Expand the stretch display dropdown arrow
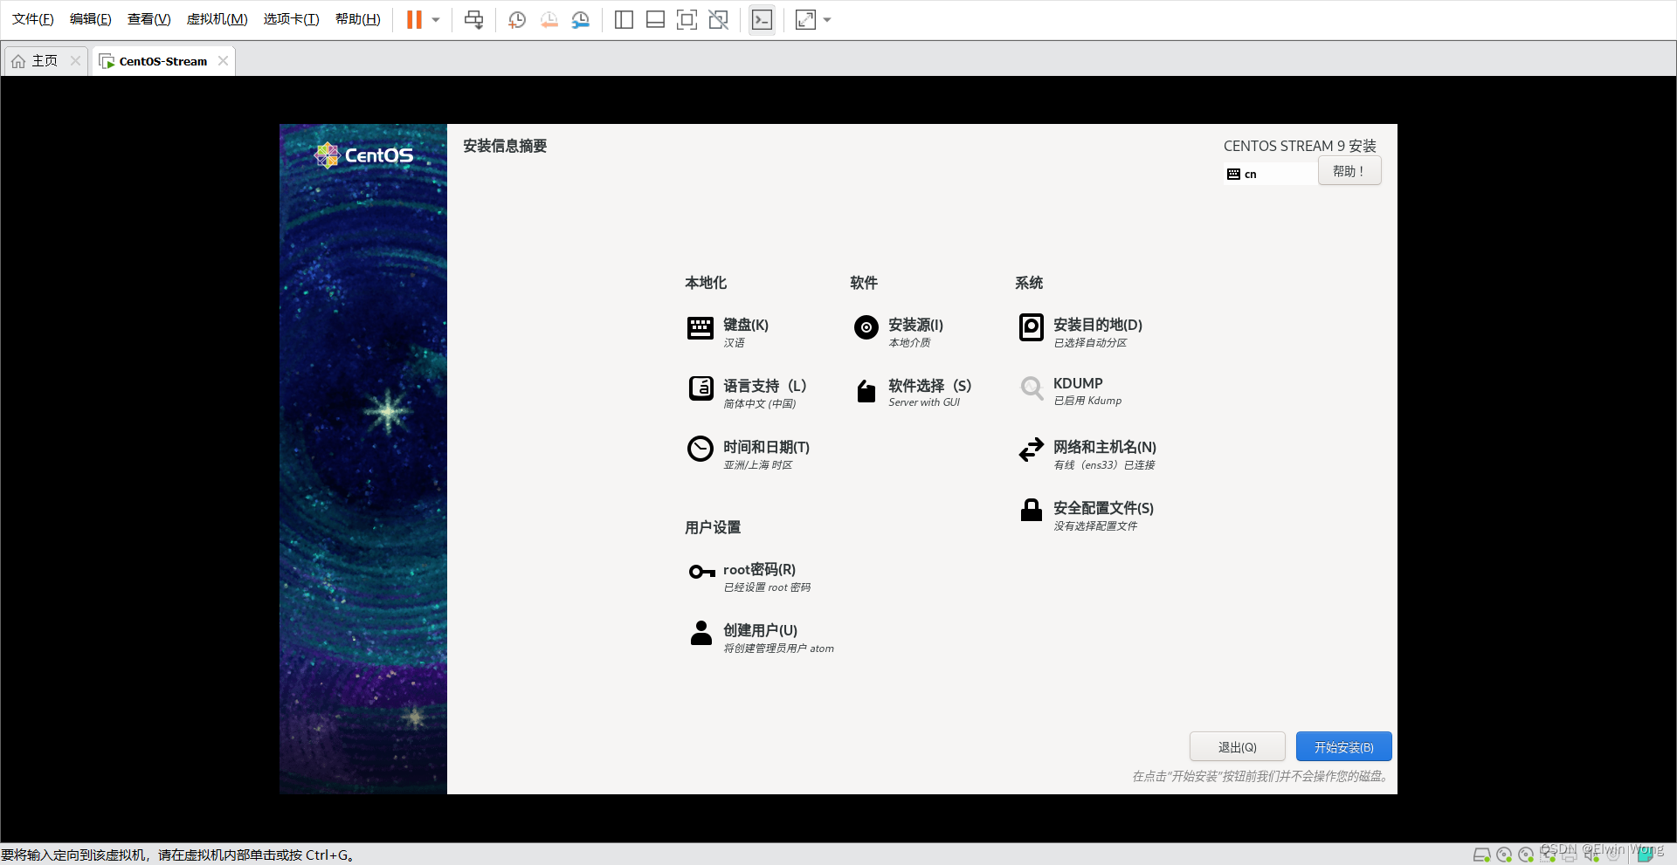 click(x=827, y=19)
